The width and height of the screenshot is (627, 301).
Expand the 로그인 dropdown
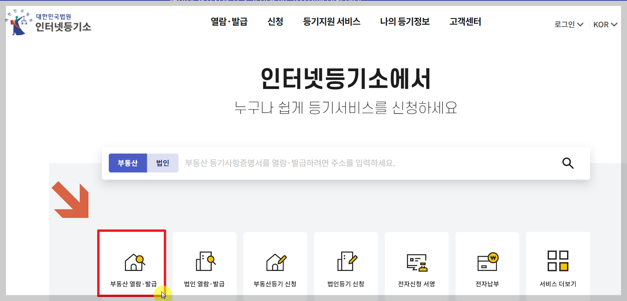click(569, 25)
